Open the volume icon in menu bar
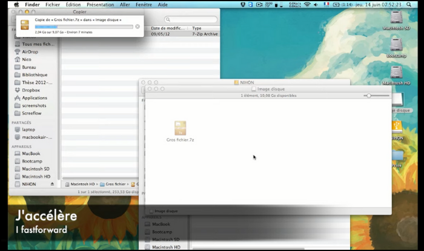 (317, 4)
